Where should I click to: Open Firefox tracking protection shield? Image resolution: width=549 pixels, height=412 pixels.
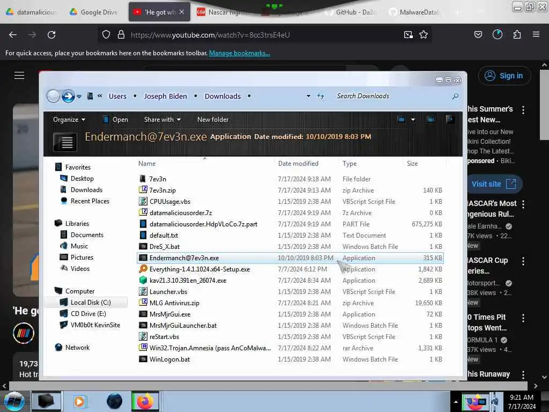pyautogui.click(x=106, y=35)
